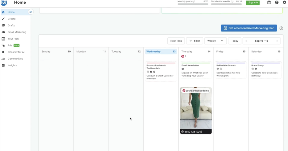Image resolution: width=288 pixels, height=151 pixels.
Task: Click the email icon in Email Newsletter card
Action: pyautogui.click(x=183, y=69)
